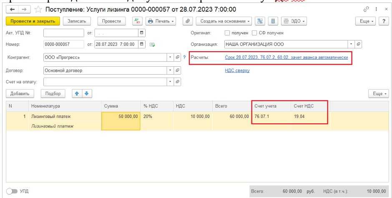Copy link to document icon

[365, 9]
